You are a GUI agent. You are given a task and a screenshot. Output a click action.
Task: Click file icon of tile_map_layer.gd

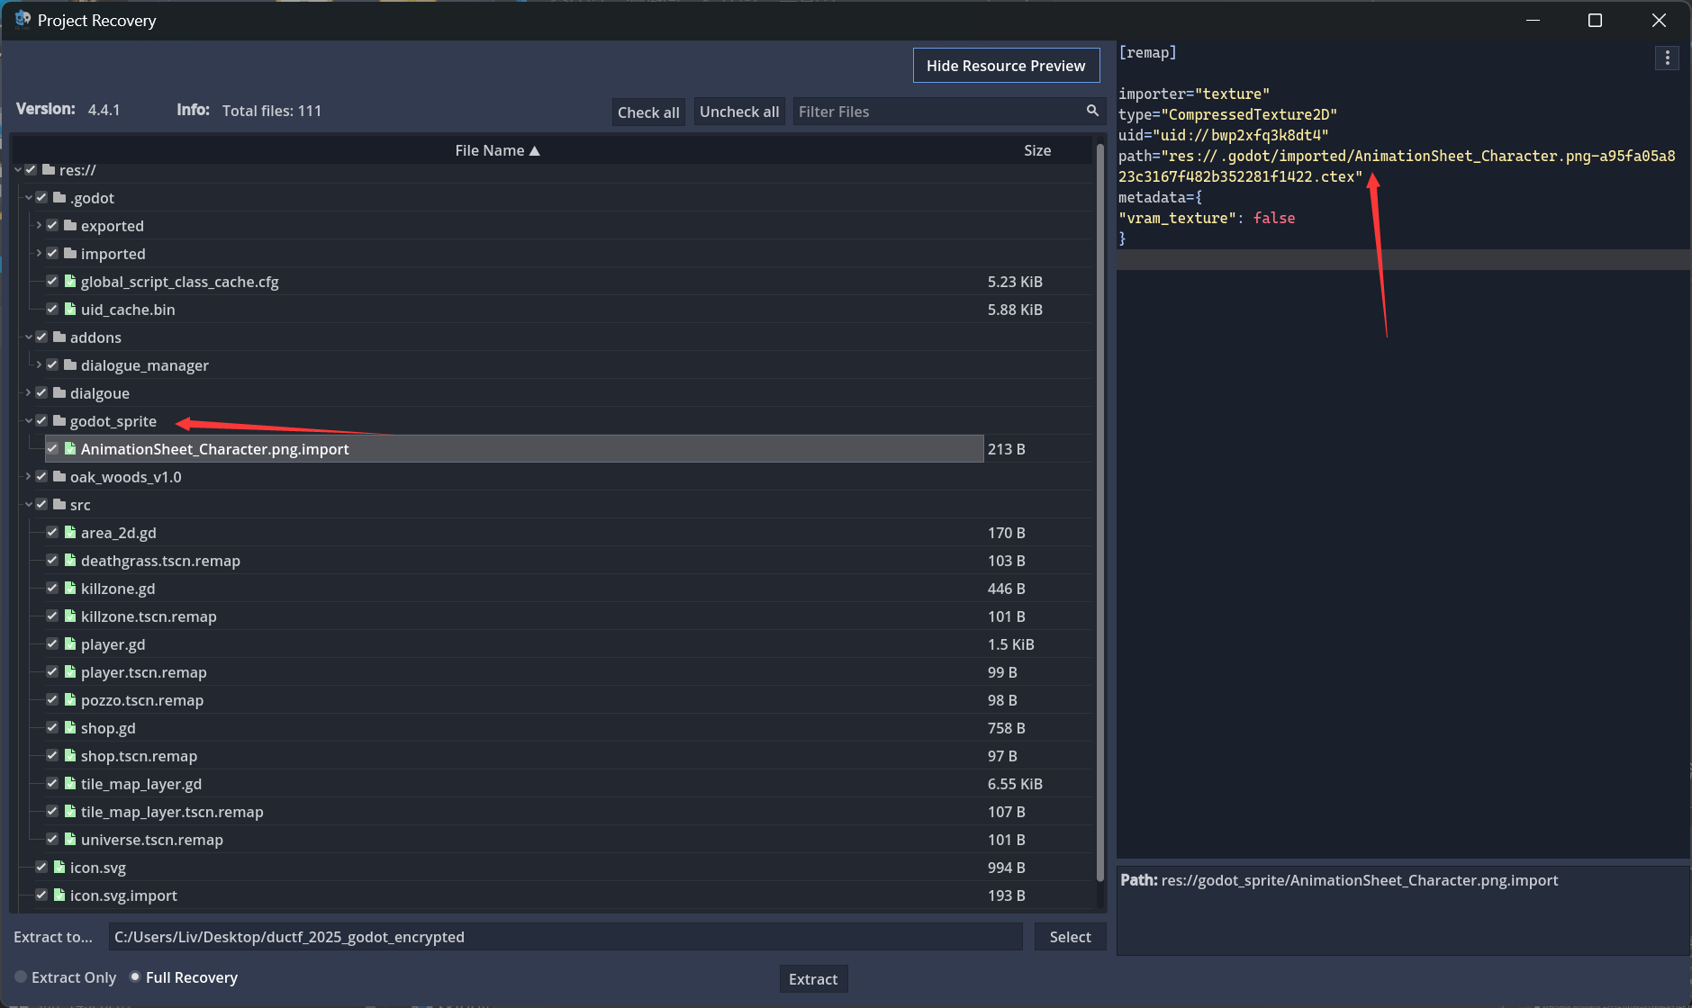70,783
